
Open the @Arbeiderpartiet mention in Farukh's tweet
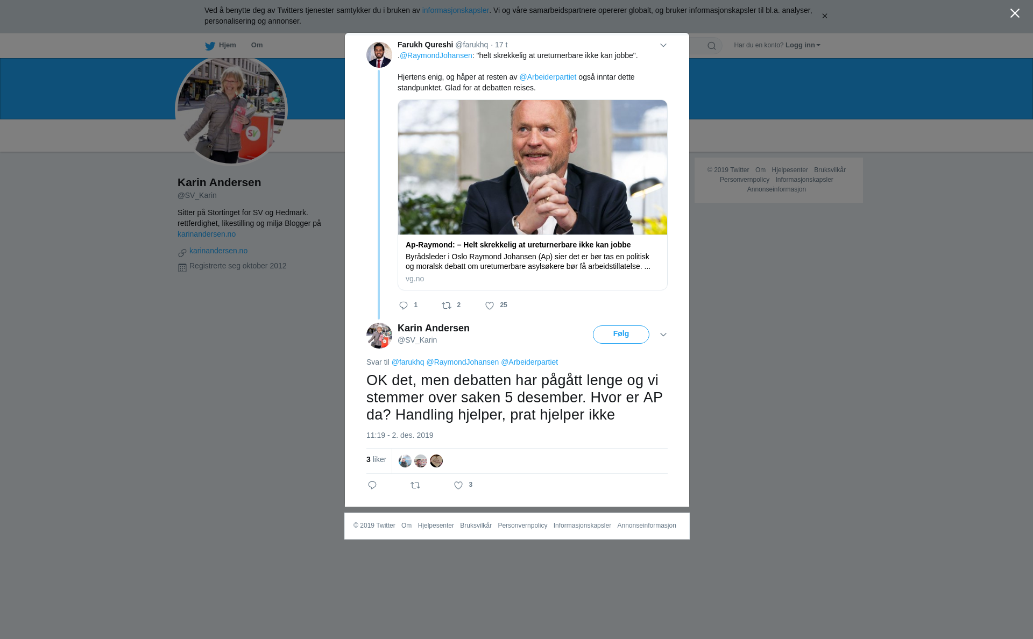pos(548,77)
